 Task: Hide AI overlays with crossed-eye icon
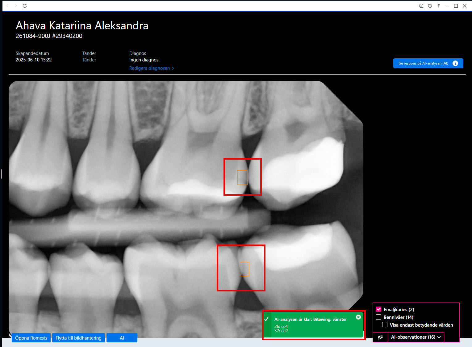click(x=380, y=337)
